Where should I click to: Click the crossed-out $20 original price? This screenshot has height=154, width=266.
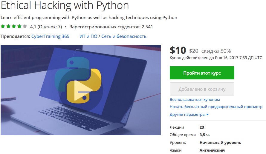click(194, 51)
